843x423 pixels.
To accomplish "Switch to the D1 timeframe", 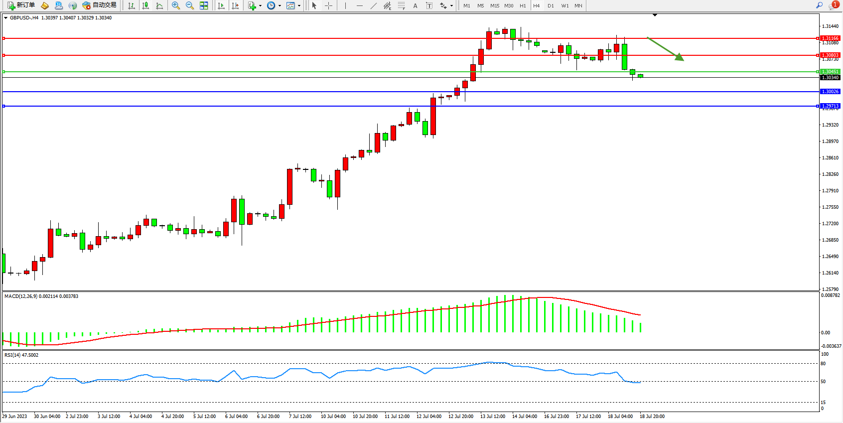I will (x=551, y=6).
